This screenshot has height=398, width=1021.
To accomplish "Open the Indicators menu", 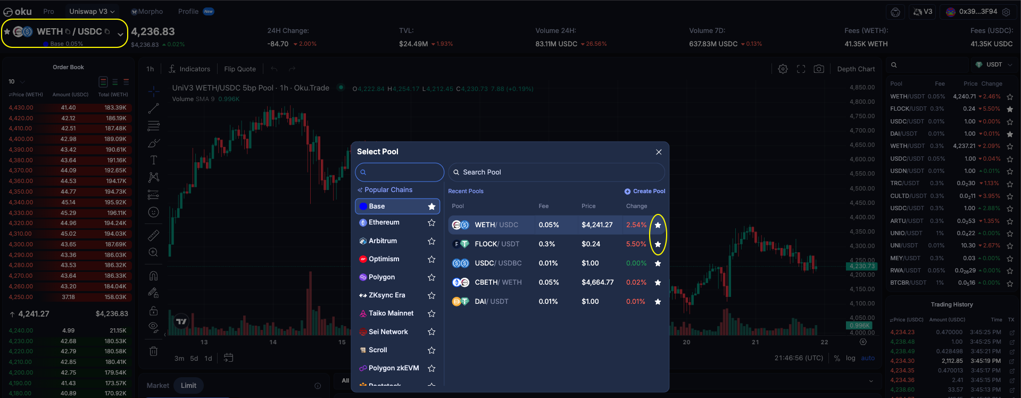I will 189,69.
